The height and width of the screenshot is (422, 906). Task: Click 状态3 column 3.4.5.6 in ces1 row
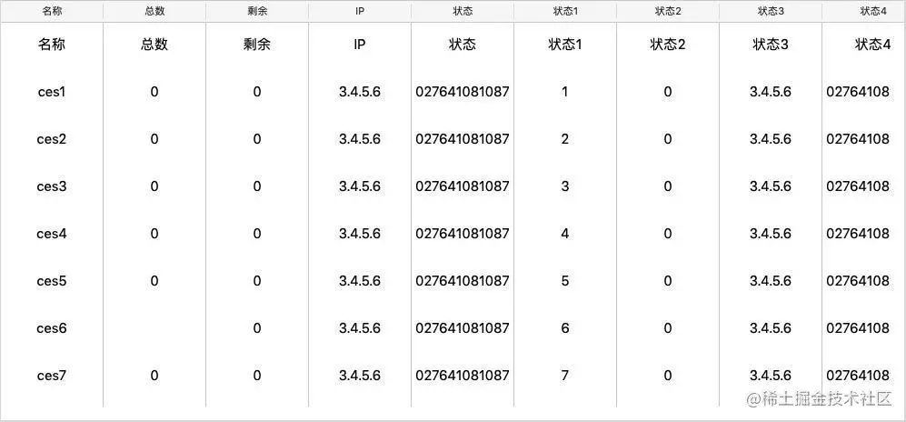(x=771, y=92)
